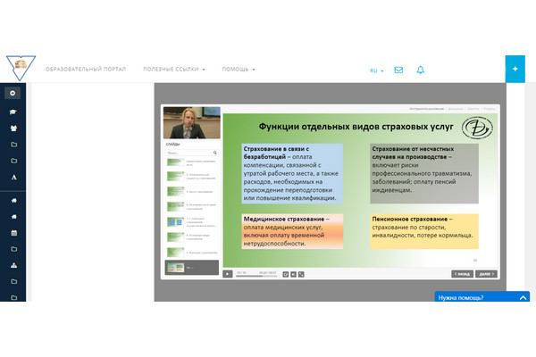
Task: Toggle the sidebar gear settings button
Action: 13,93
